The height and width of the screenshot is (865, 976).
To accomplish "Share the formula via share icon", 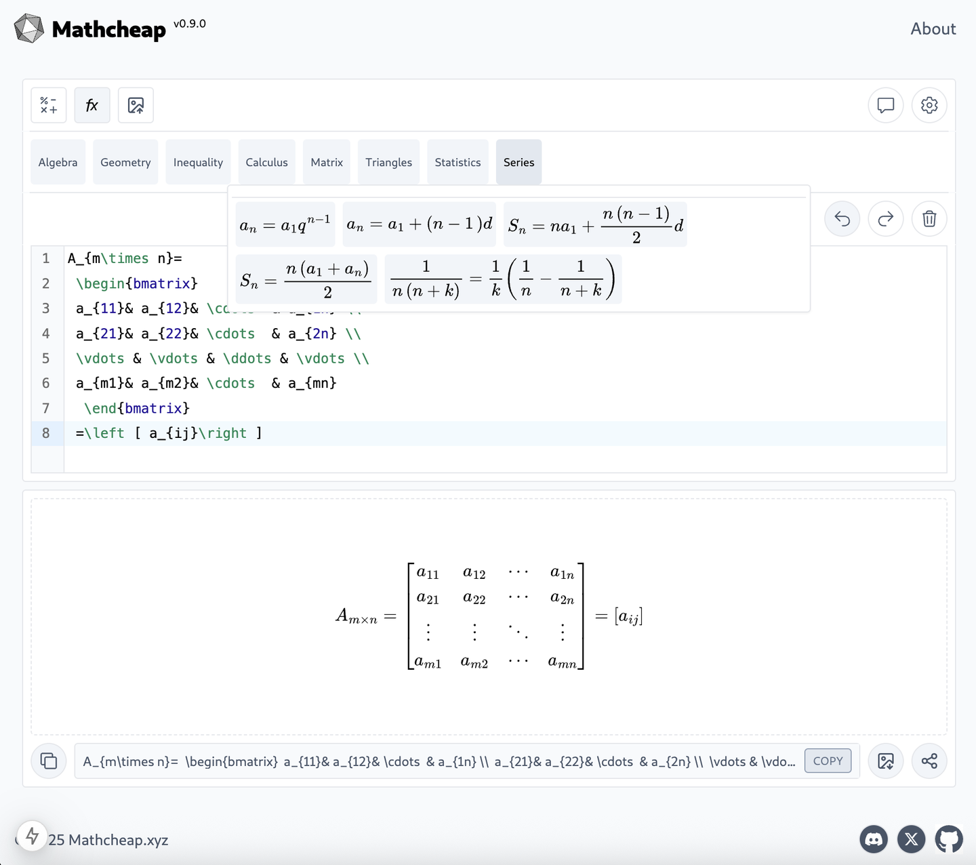I will click(929, 761).
